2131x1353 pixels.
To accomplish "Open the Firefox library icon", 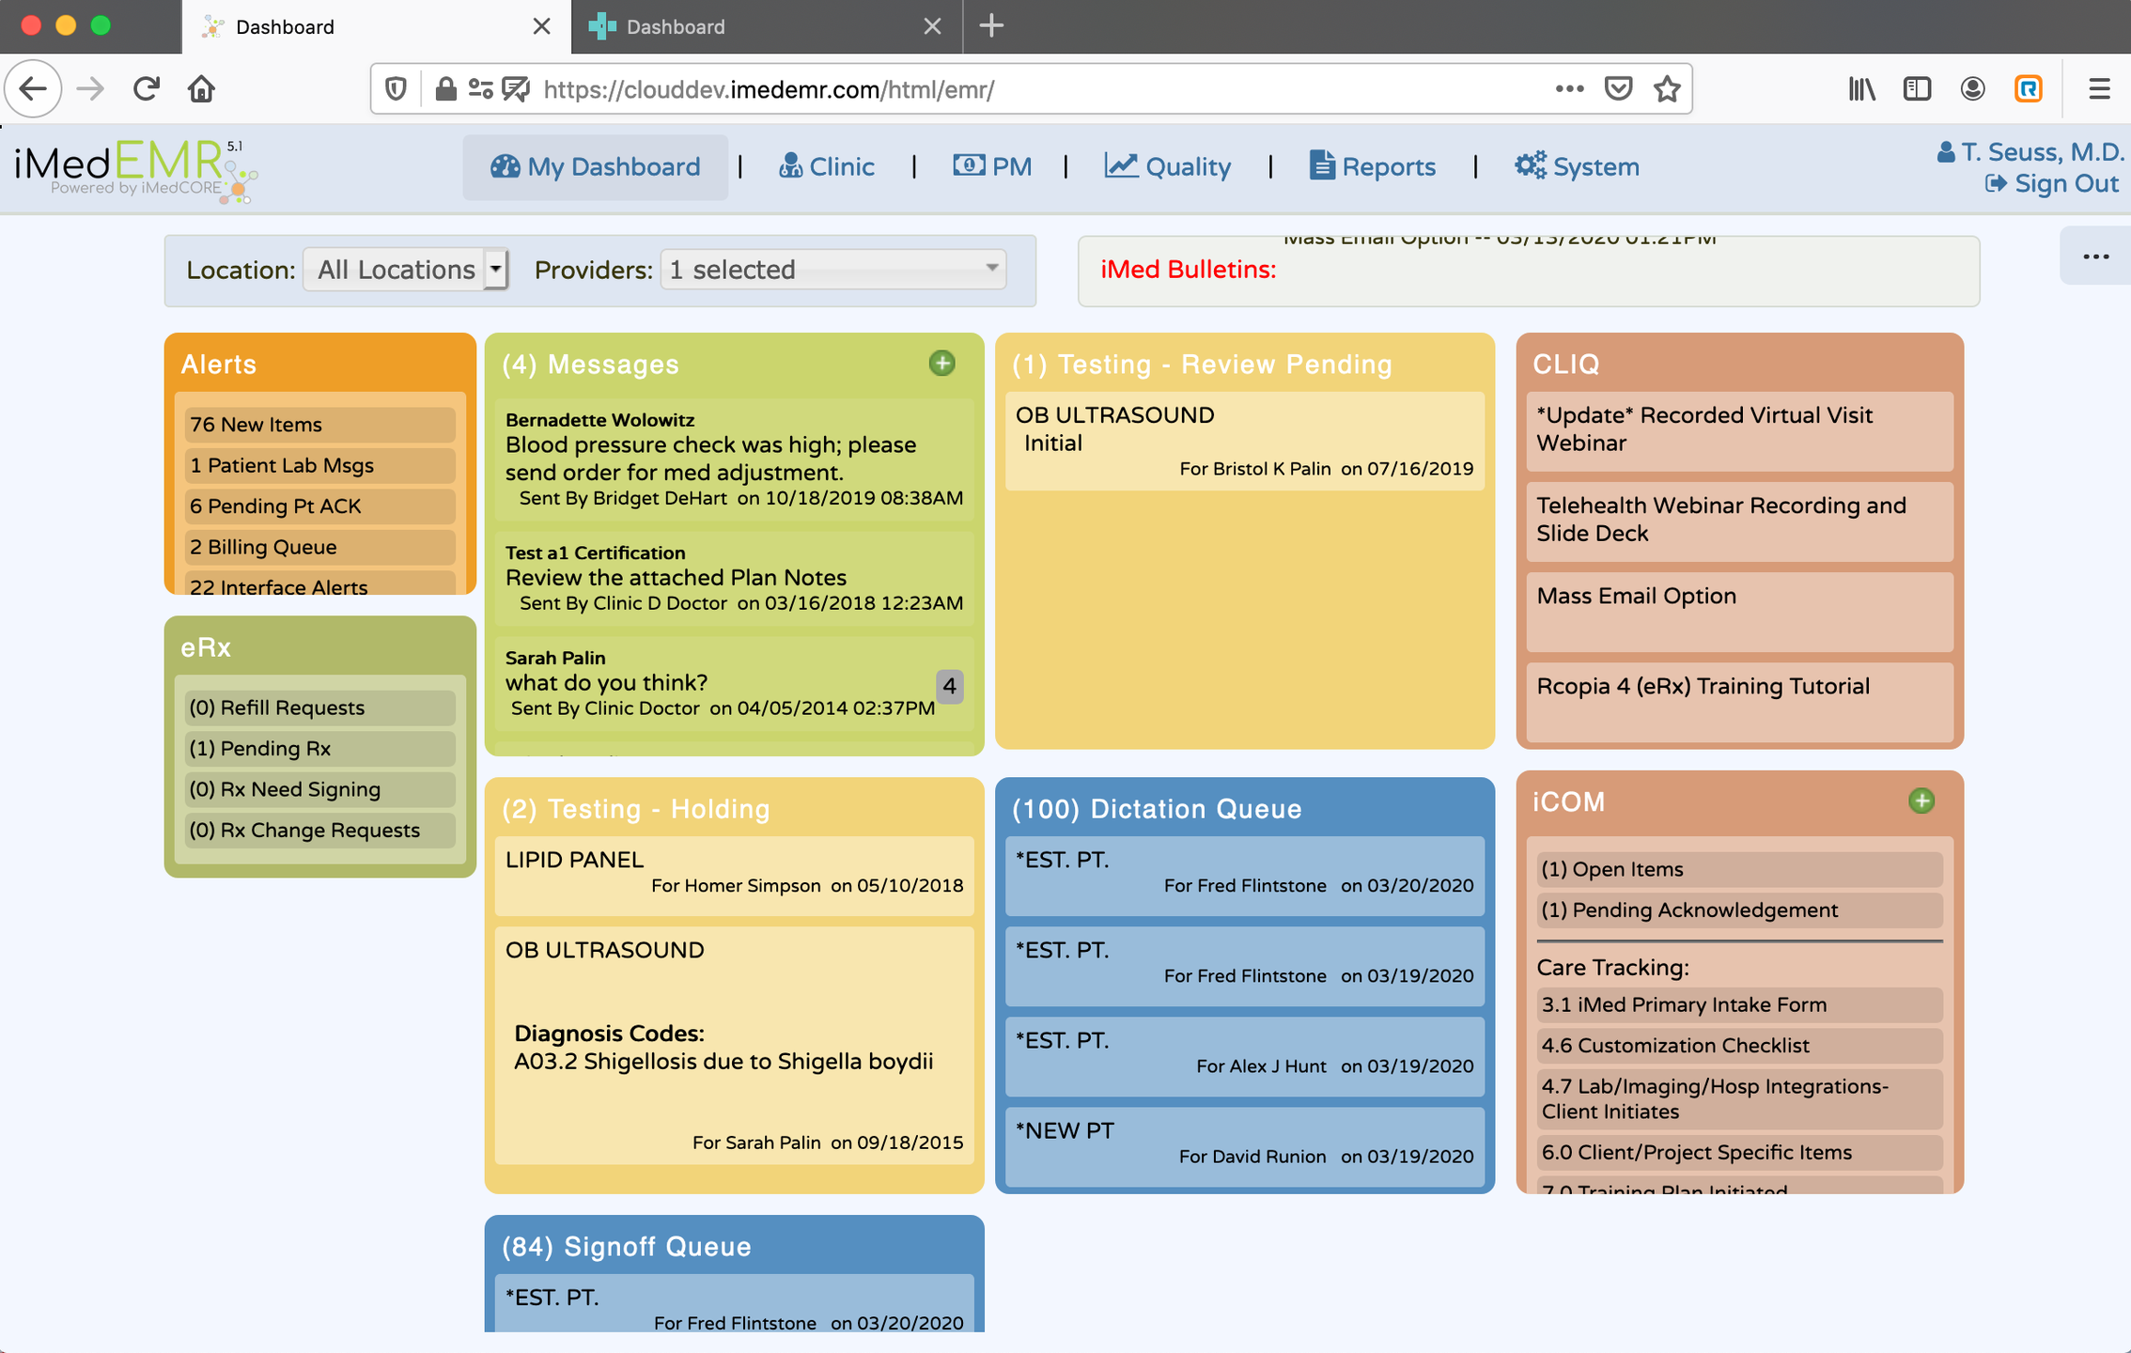I will coord(1860,89).
